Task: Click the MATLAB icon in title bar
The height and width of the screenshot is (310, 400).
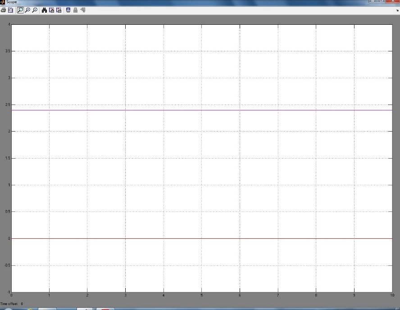Action: (2, 2)
